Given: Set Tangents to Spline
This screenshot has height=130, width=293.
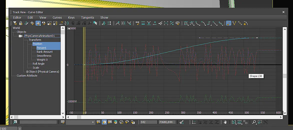Looking at the screenshot, I should (x=192, y=23).
